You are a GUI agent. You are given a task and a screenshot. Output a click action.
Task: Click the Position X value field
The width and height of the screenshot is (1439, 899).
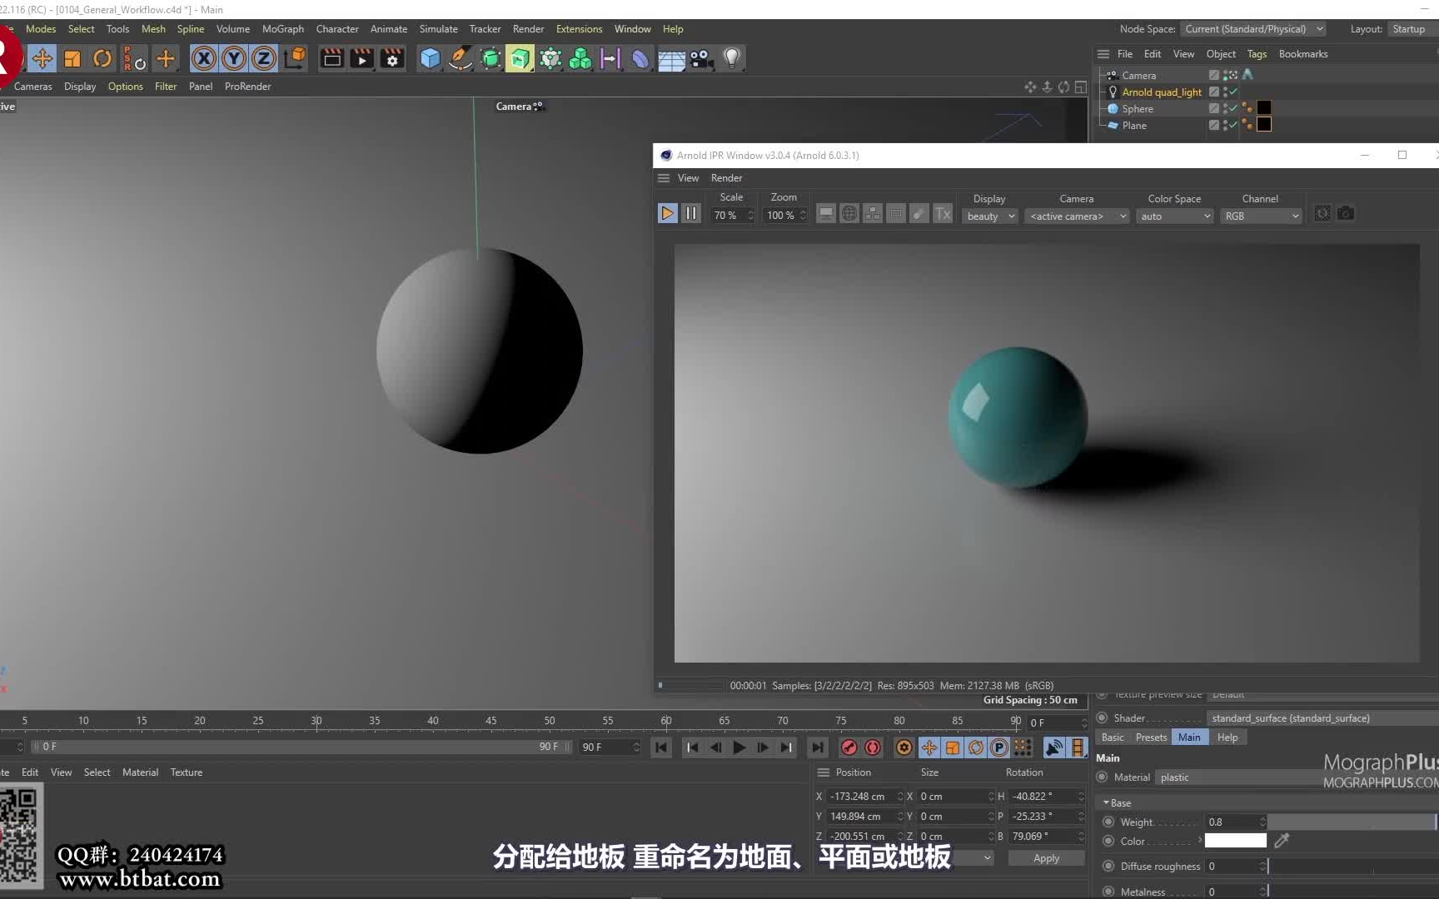pyautogui.click(x=864, y=797)
